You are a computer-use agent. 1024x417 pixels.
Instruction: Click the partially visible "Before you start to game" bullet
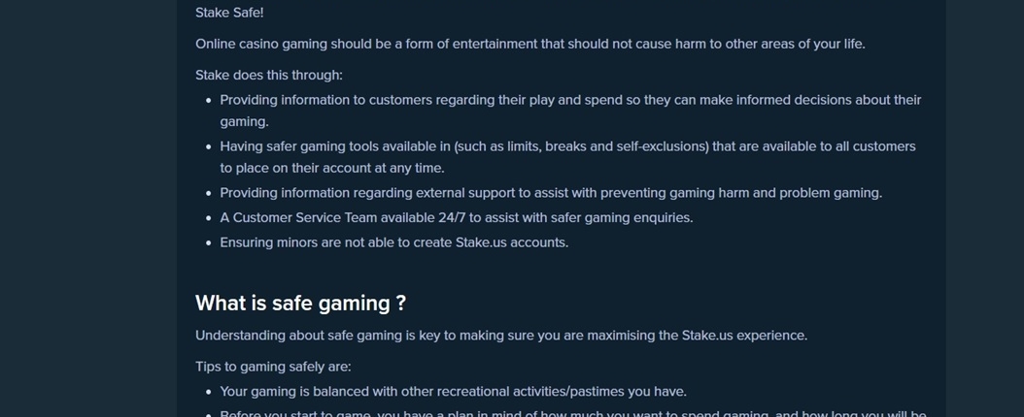573,414
